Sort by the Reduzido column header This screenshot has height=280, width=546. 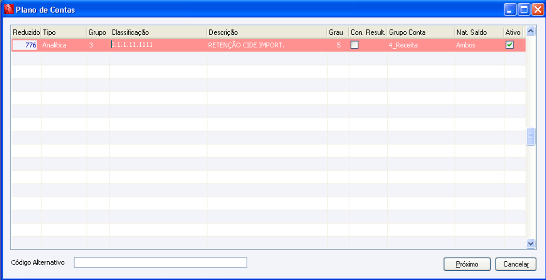click(27, 32)
